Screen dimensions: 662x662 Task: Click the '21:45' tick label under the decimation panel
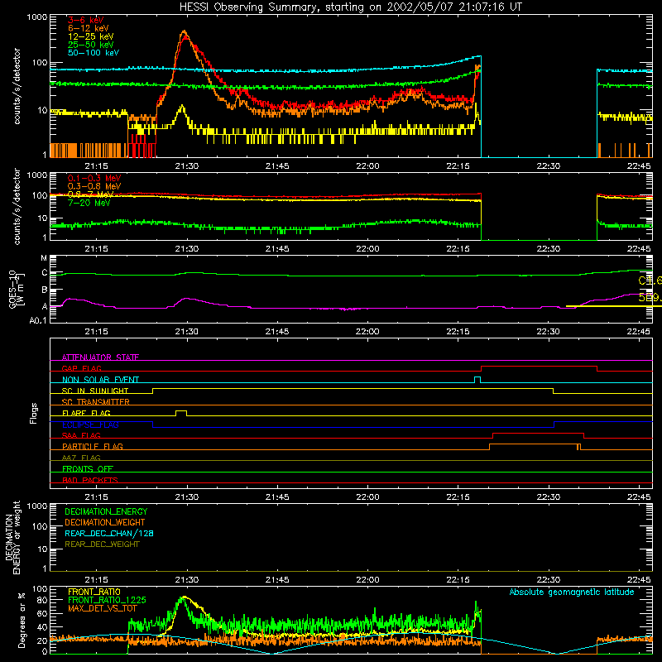pyautogui.click(x=277, y=580)
